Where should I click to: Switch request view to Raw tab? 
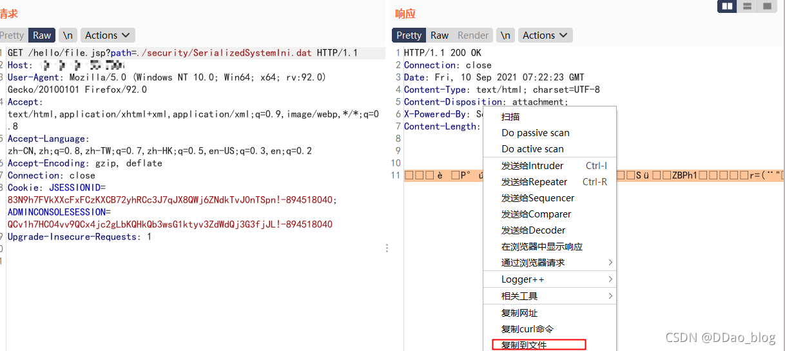coord(42,35)
